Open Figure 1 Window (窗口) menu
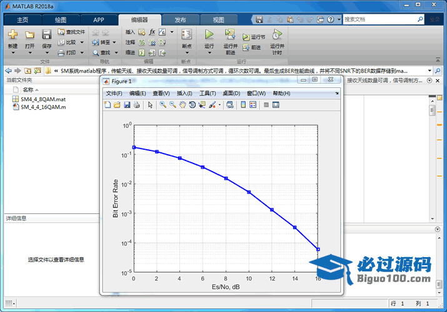This screenshot has height=312, width=447. [x=256, y=93]
